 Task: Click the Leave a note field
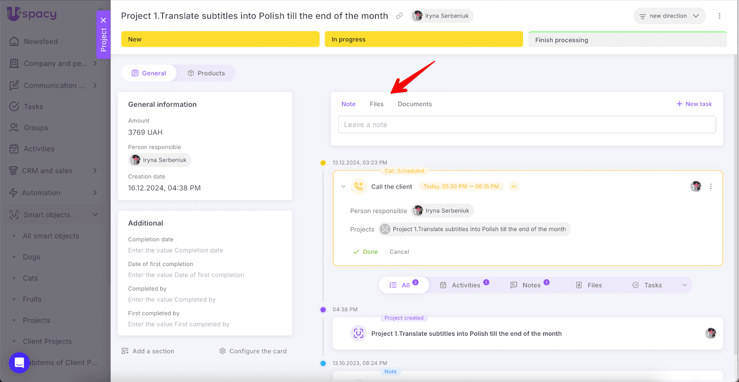tap(527, 125)
